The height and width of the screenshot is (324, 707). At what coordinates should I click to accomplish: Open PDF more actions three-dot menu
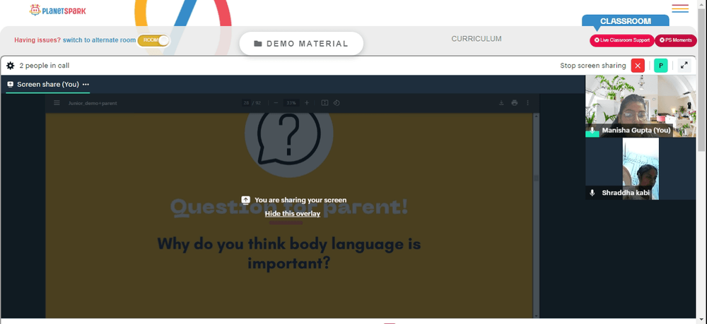(527, 103)
